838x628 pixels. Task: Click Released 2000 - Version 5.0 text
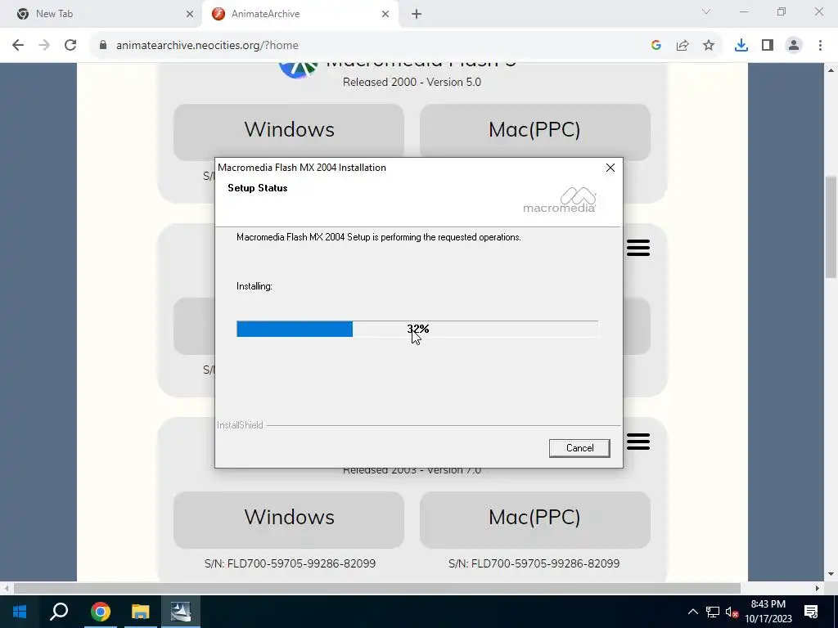pyautogui.click(x=412, y=83)
